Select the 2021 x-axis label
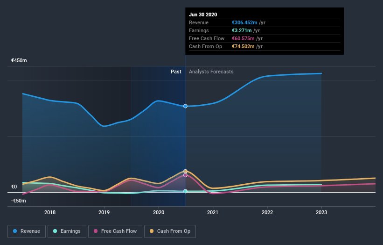This screenshot has height=245, width=383. click(213, 212)
